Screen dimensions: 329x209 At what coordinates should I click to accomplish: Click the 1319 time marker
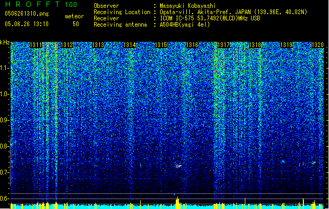point(287,45)
